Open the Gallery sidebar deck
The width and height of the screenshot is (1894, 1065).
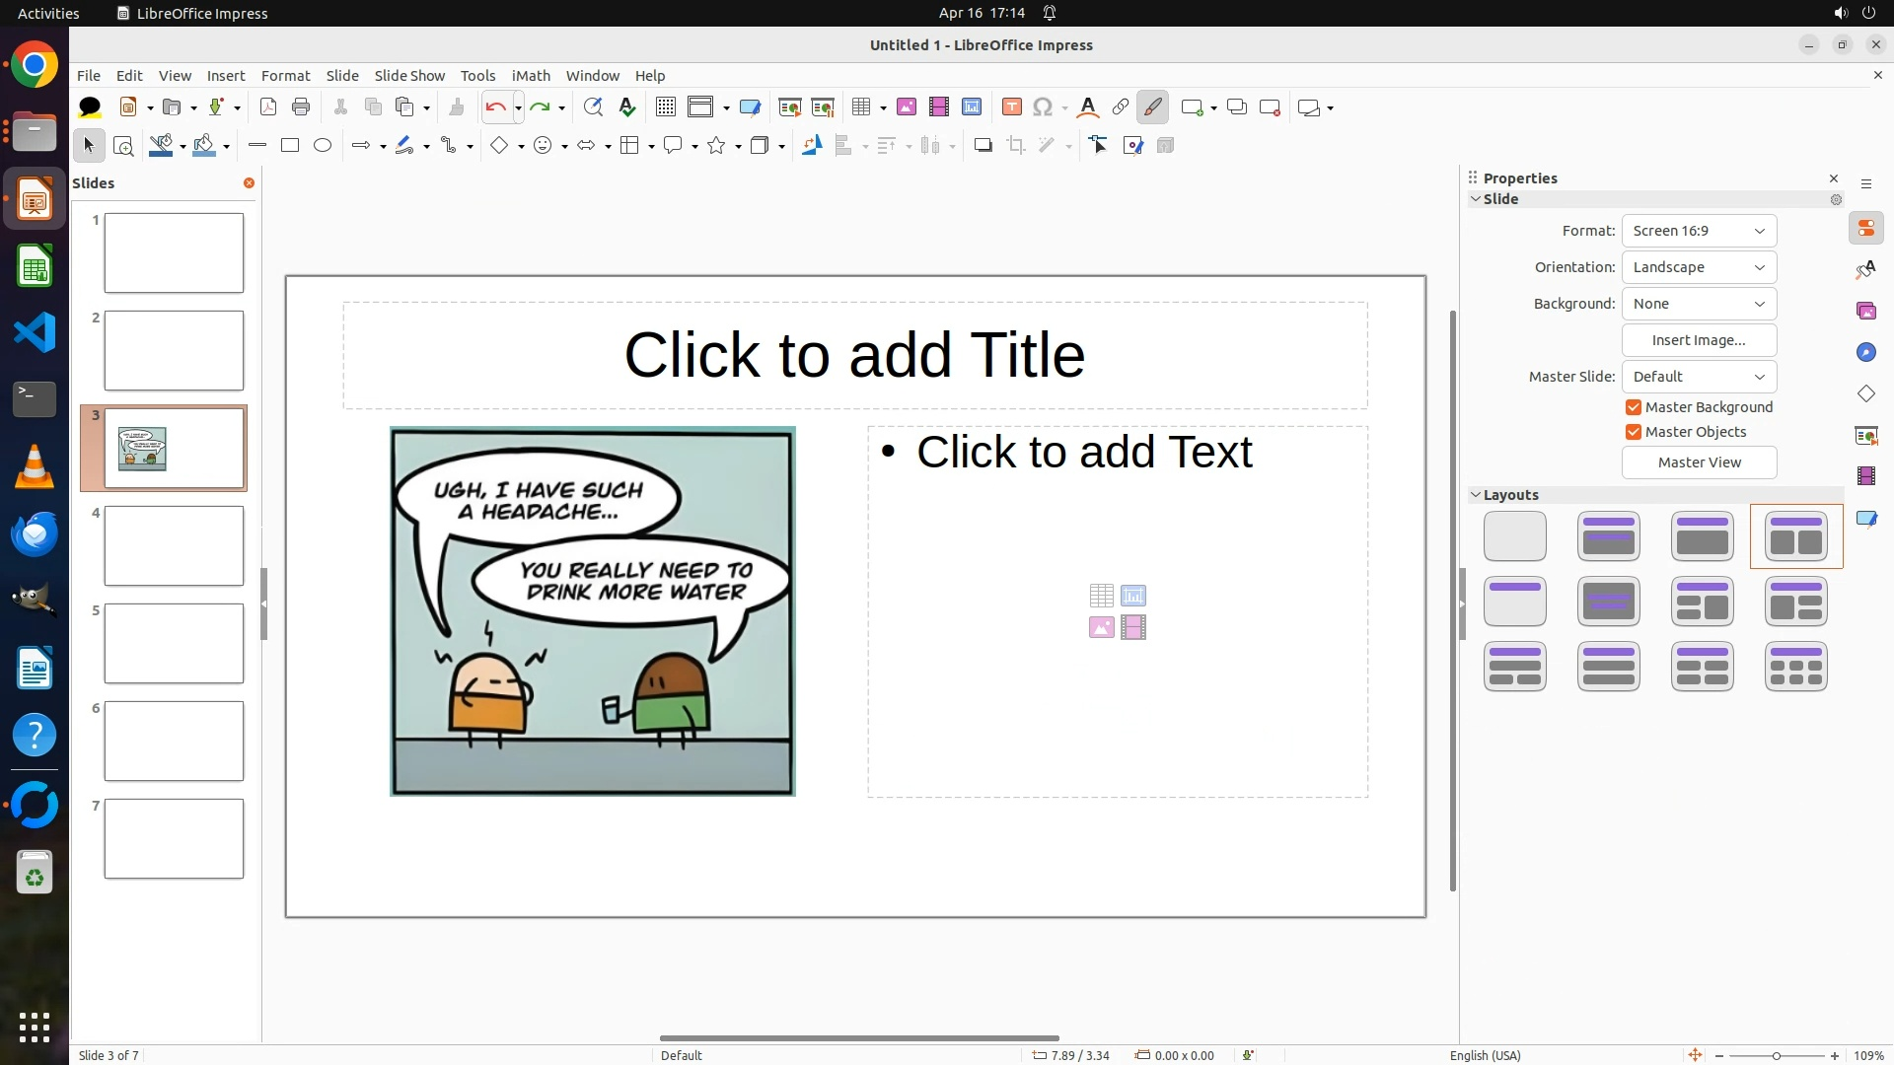pyautogui.click(x=1865, y=312)
